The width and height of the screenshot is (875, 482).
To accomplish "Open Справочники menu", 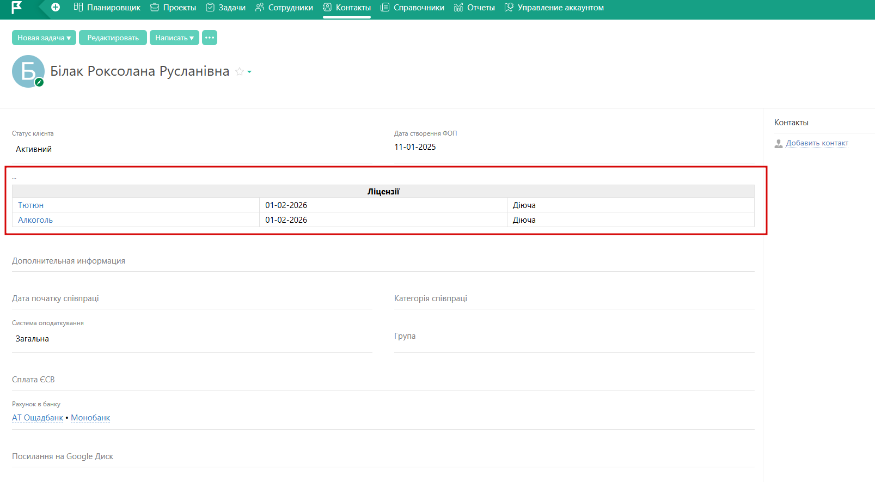I will click(412, 8).
